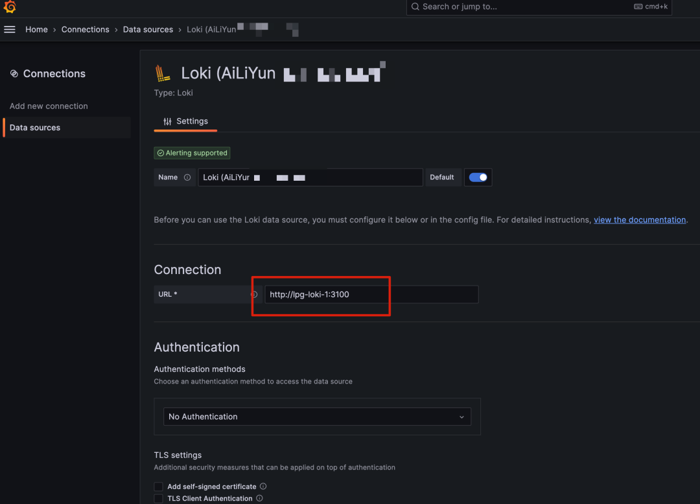The image size is (700, 504).
Task: Click the Settings sliders icon
Action: point(167,121)
